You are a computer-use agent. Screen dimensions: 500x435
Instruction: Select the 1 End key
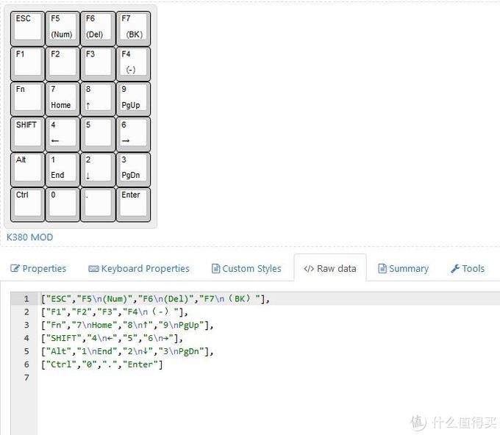[63, 170]
